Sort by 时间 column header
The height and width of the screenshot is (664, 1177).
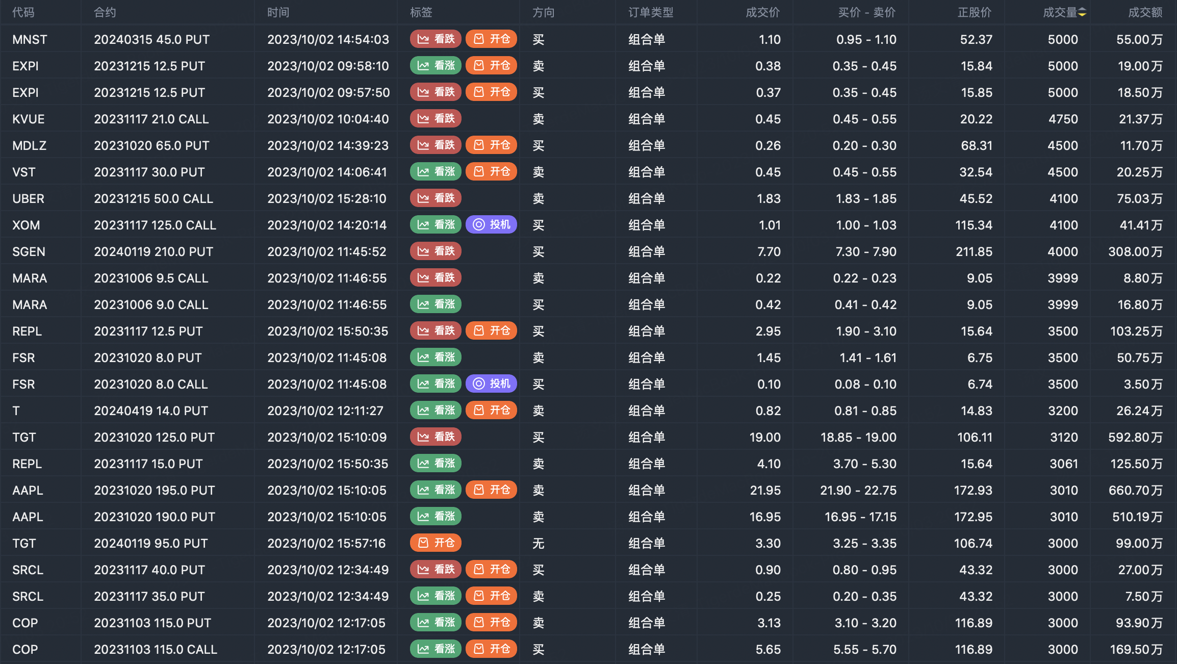[278, 12]
